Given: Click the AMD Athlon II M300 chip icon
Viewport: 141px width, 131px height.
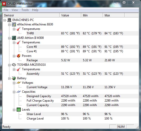Looking at the screenshot, I should (x=14, y=38).
